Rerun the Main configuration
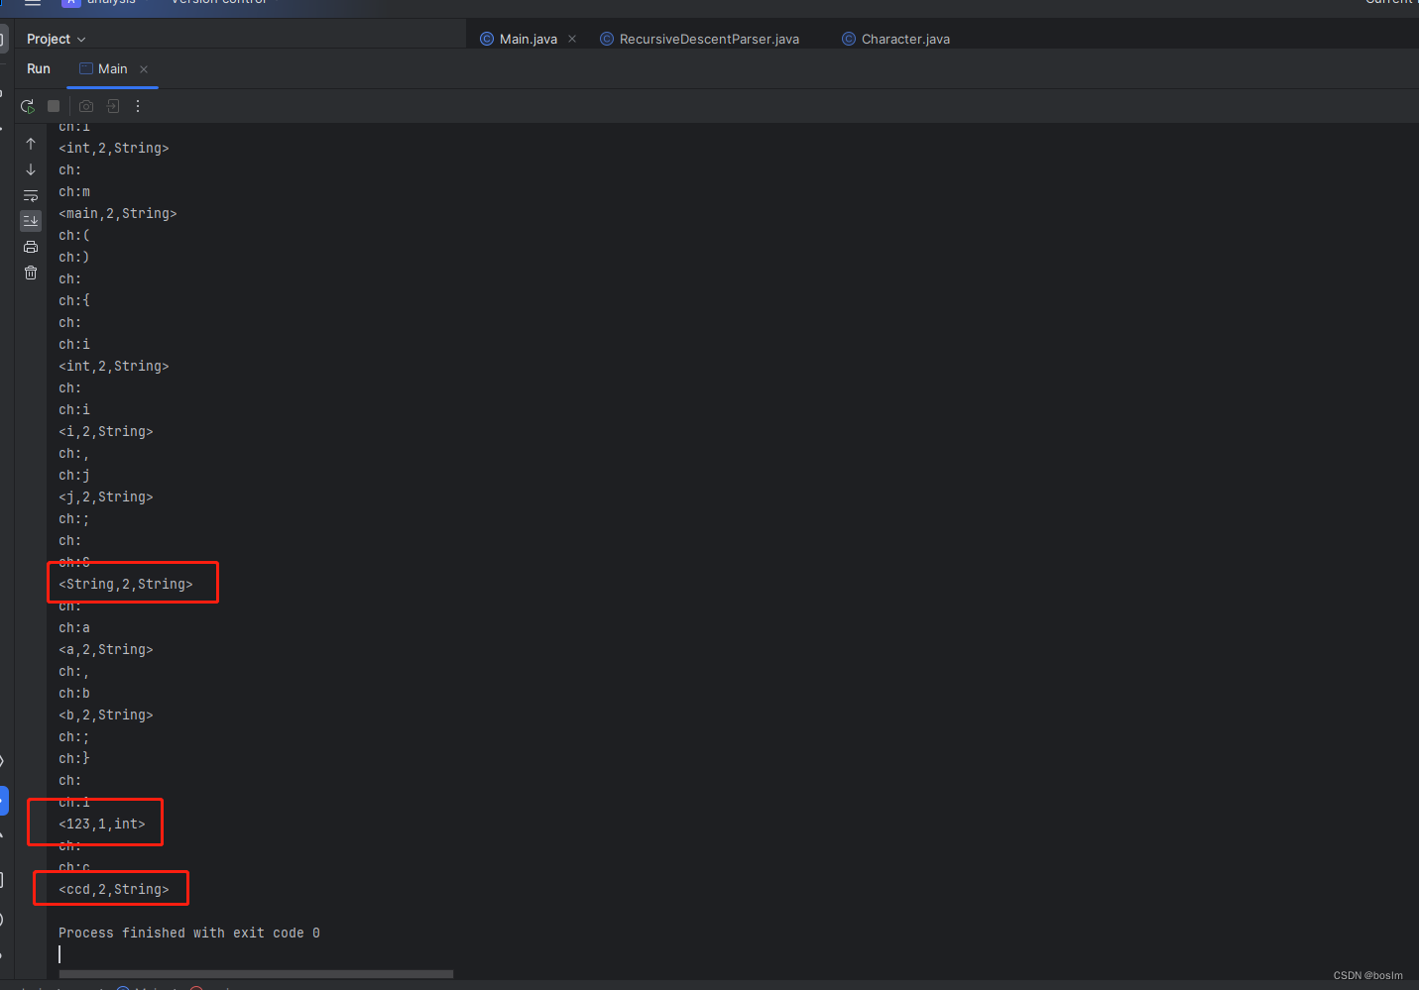 click(27, 106)
